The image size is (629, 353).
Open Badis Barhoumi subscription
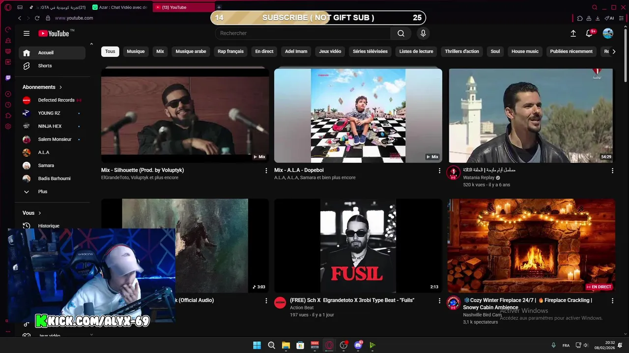click(x=52, y=178)
